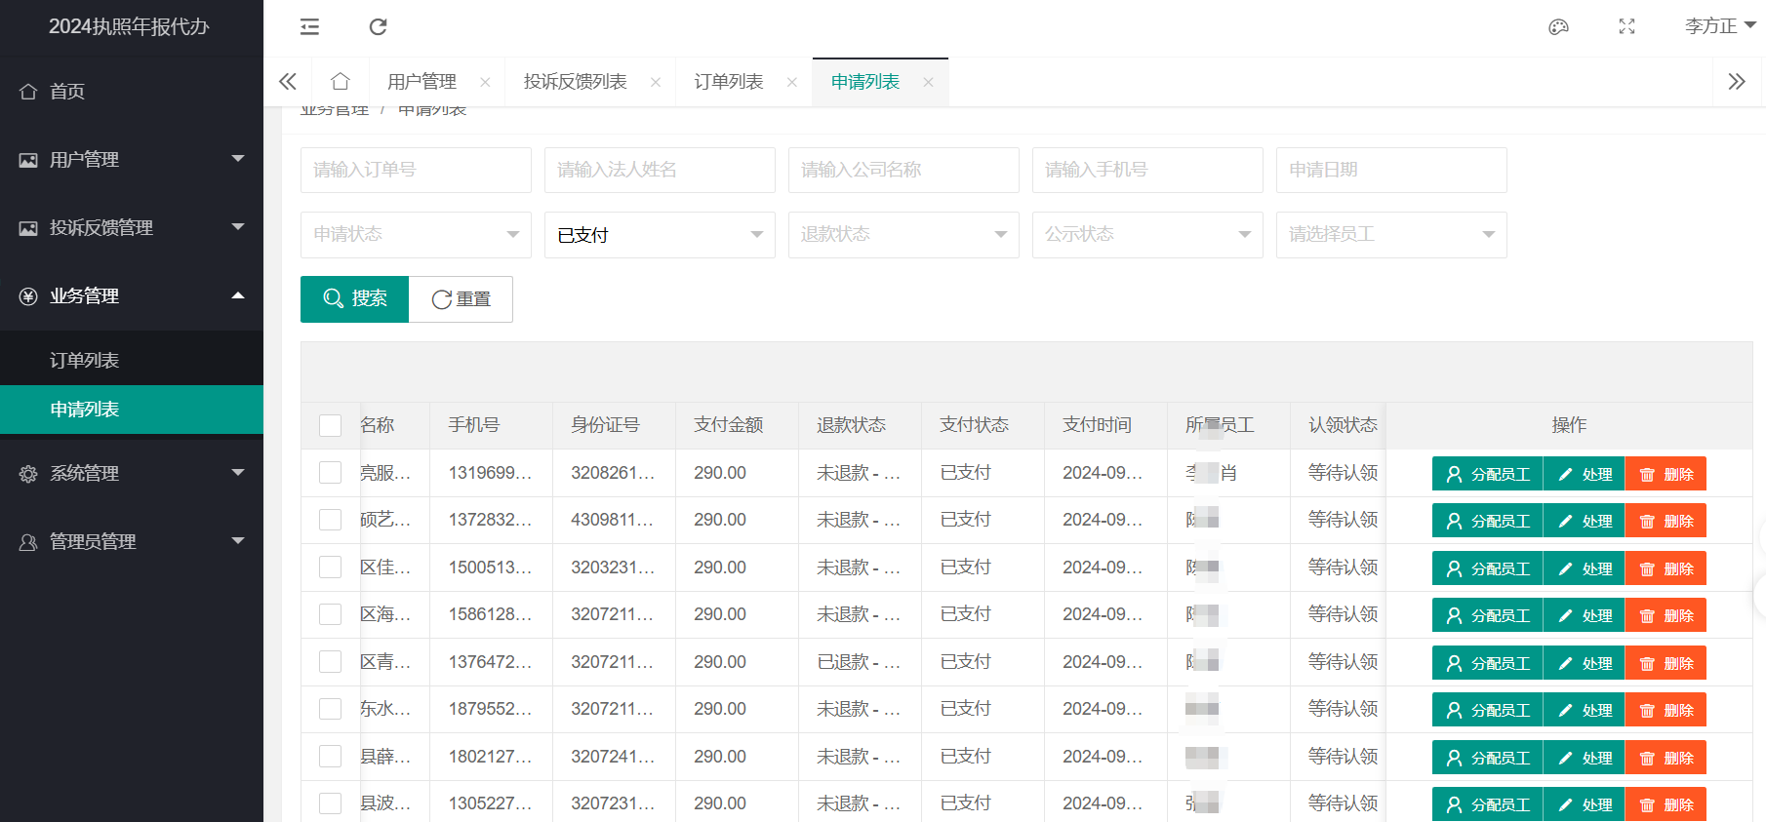Image resolution: width=1766 pixels, height=822 pixels.
Task: Click the home icon tab
Action: [x=340, y=82]
